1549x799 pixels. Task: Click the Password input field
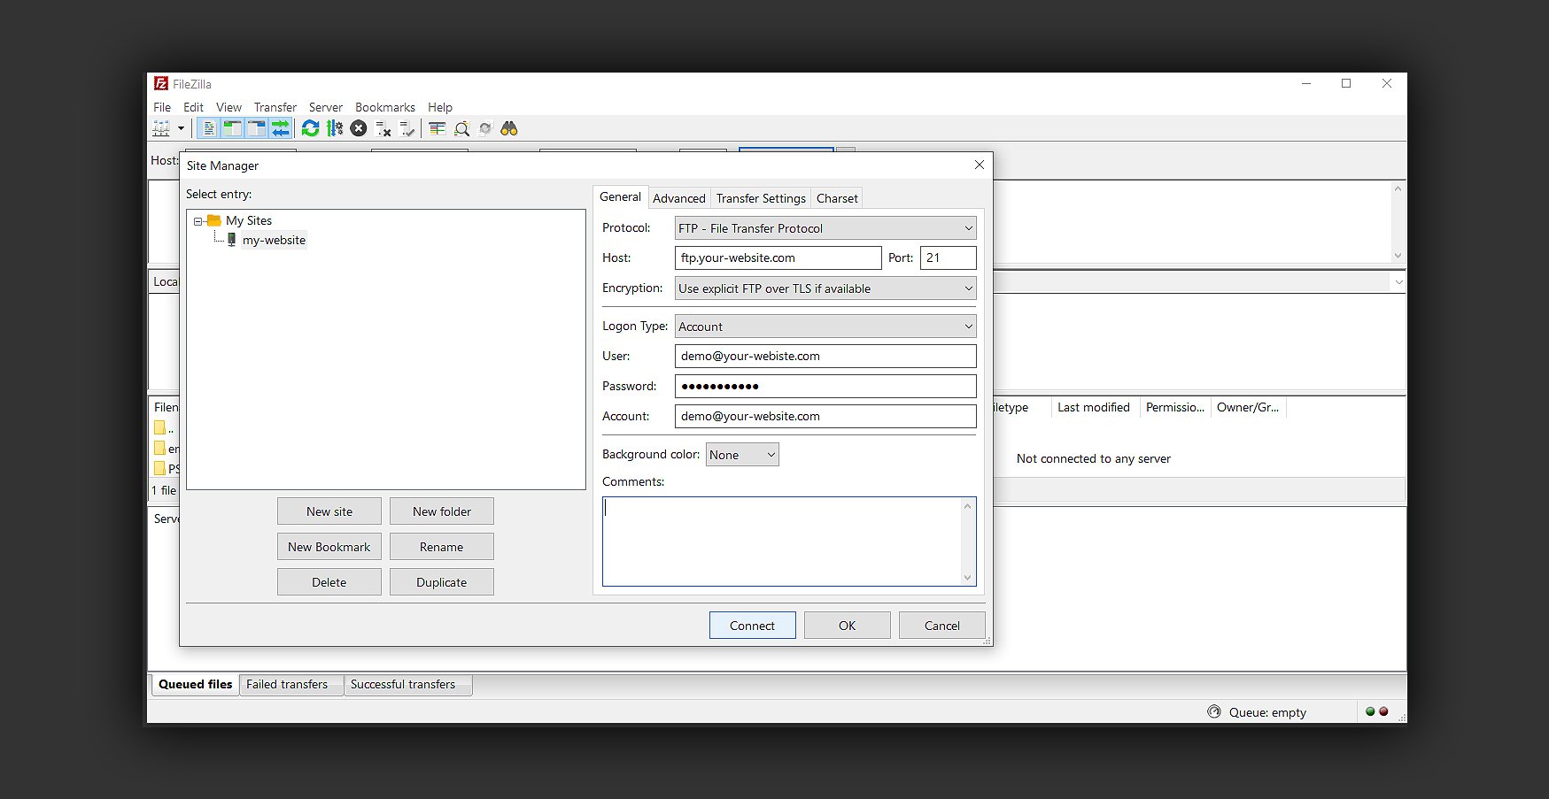pyautogui.click(x=825, y=387)
